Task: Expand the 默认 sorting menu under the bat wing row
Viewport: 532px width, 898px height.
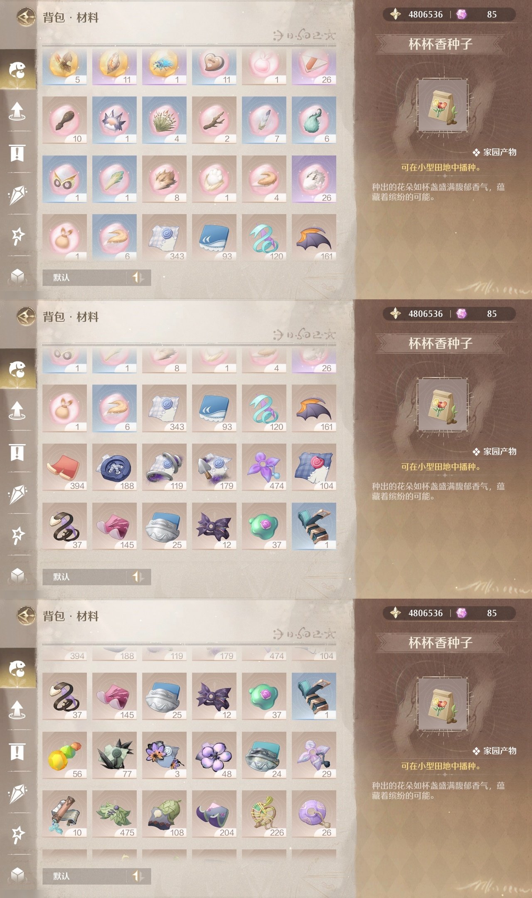Action: [84, 277]
